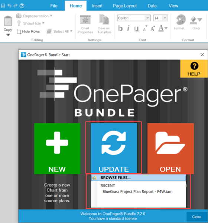Open the Chart Properties gear icon
This screenshot has width=208, height=223.
[85, 20]
